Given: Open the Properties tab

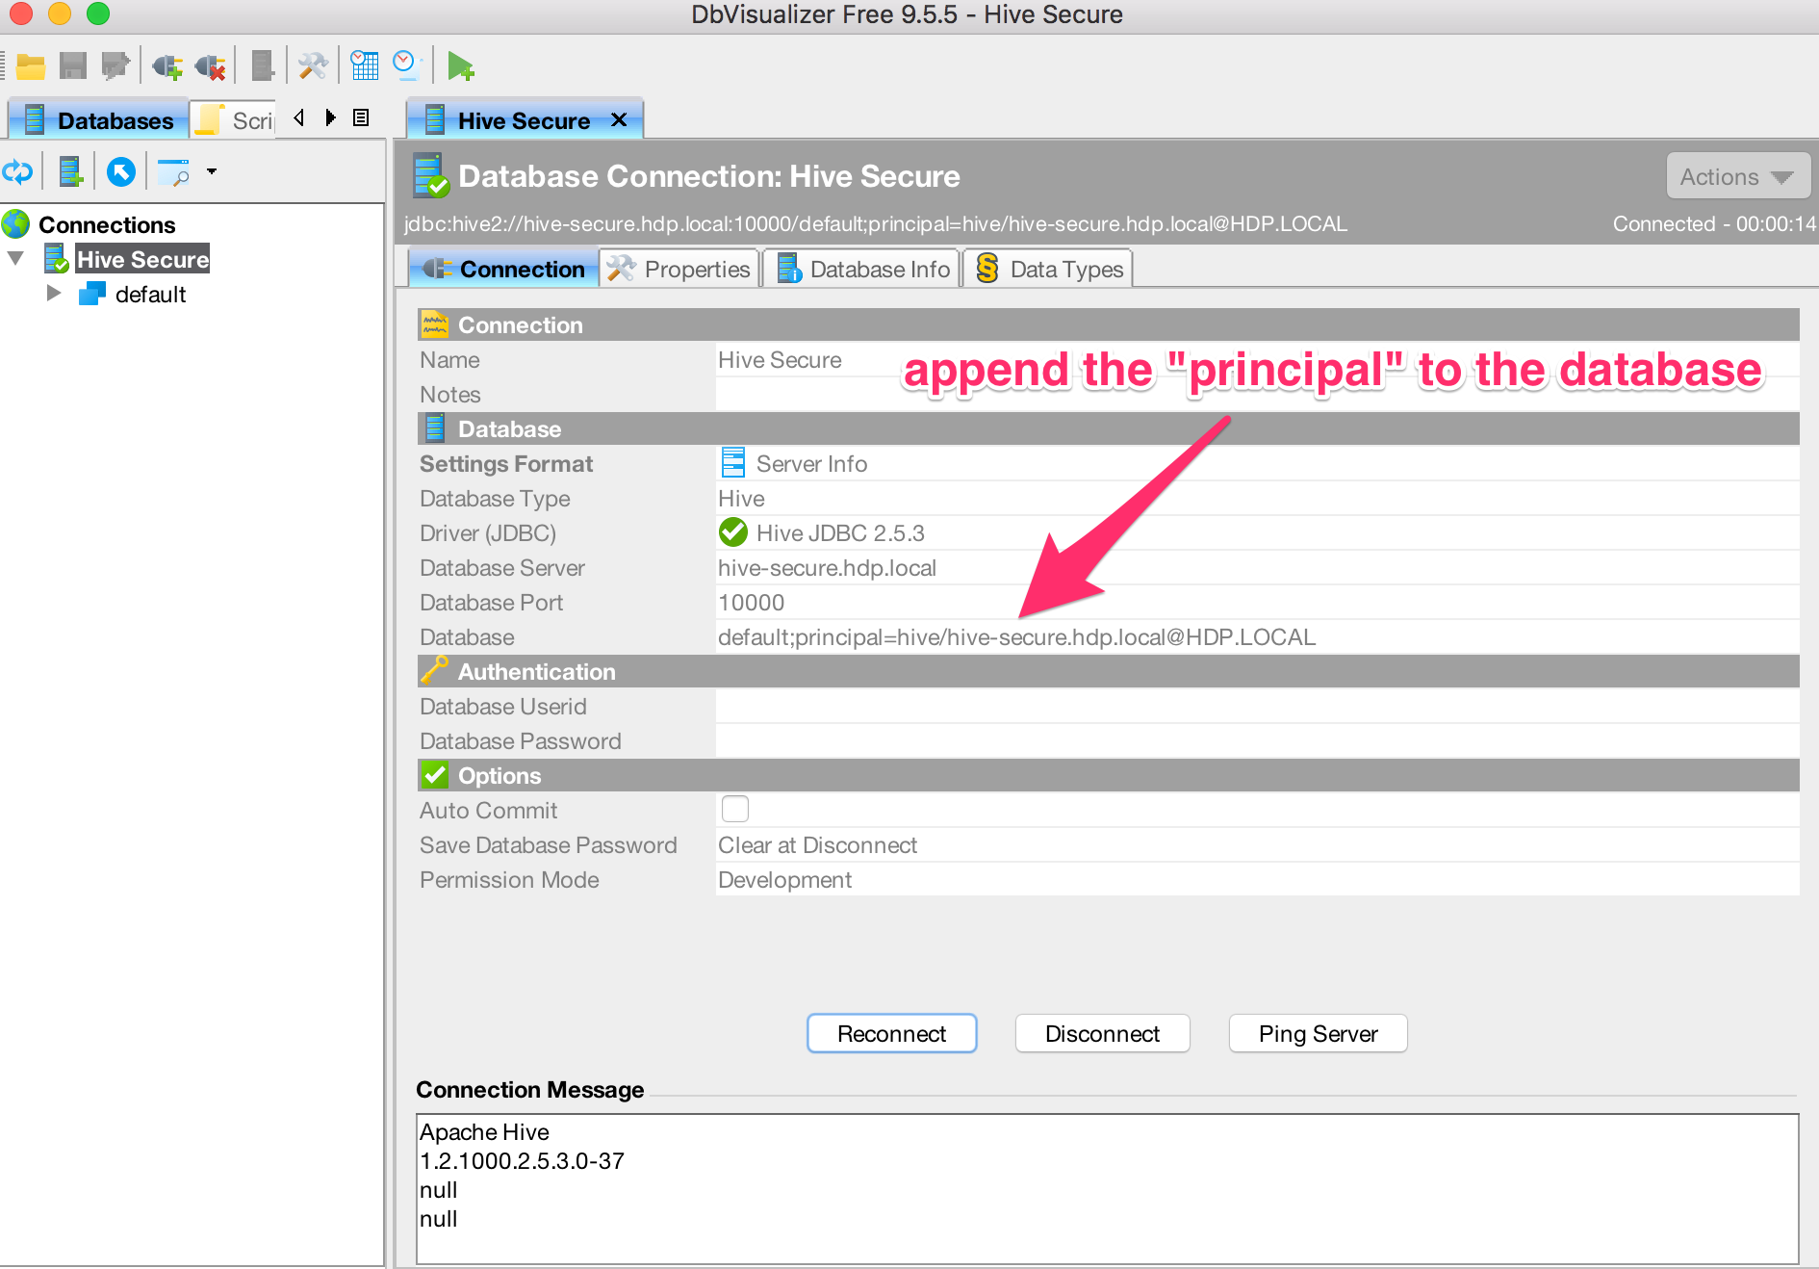Looking at the screenshot, I should [679, 269].
